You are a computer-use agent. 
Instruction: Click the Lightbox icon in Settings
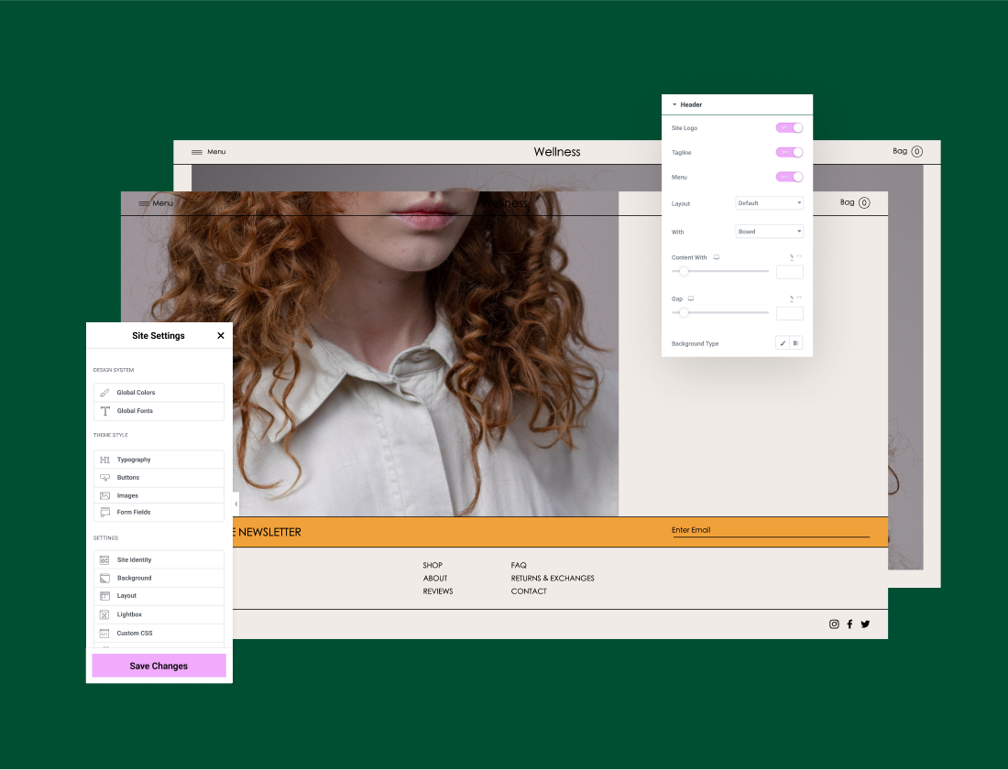point(104,614)
